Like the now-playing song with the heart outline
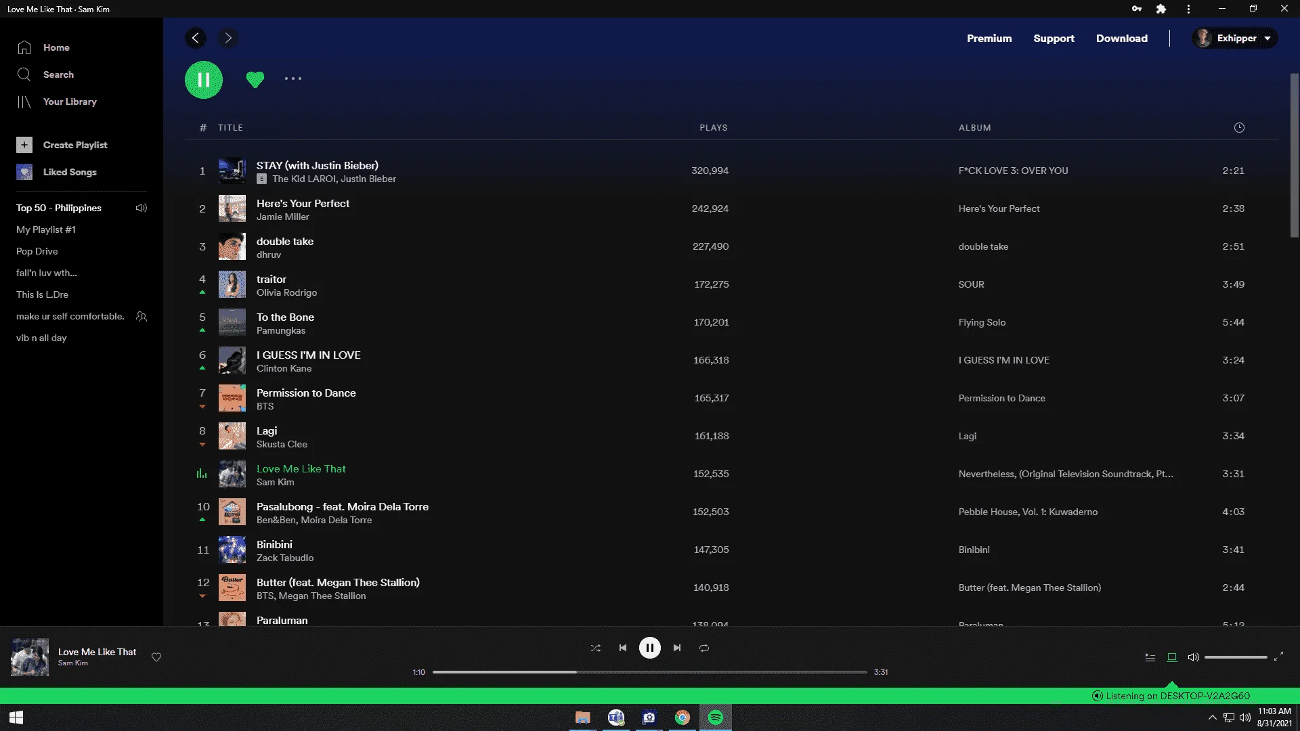 tap(156, 657)
